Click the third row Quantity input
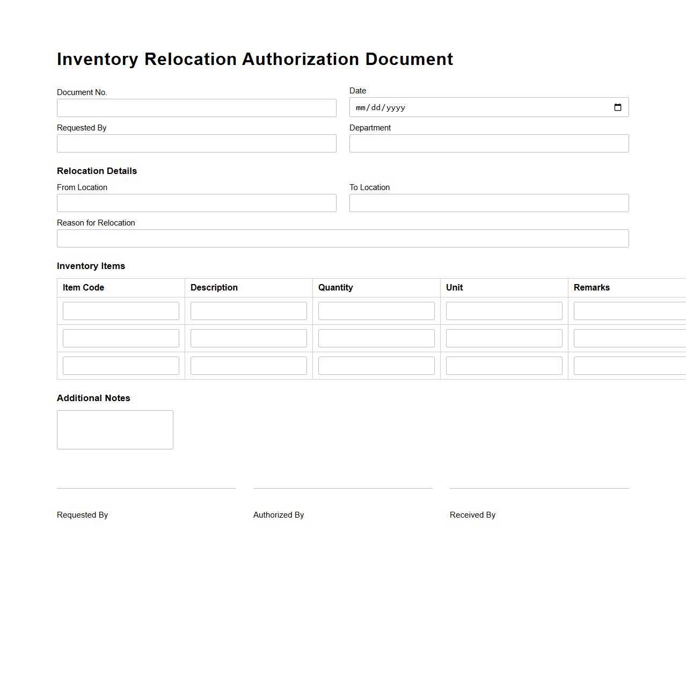The image size is (686, 690). pyautogui.click(x=376, y=365)
